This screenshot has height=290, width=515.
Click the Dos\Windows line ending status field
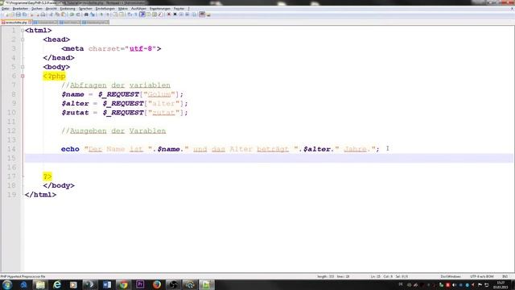pos(451,276)
